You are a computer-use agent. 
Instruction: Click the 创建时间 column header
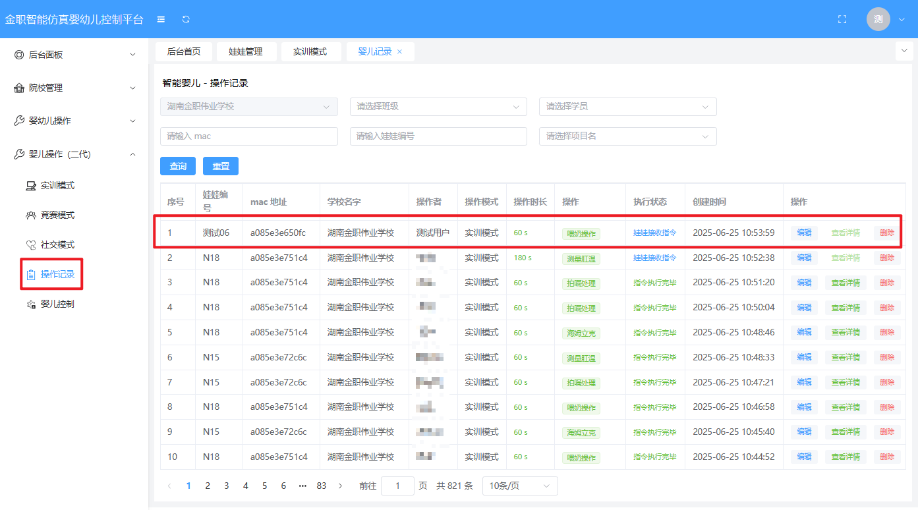point(710,202)
